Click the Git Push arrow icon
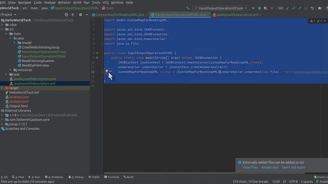This screenshot has width=328, height=184. [300, 8]
